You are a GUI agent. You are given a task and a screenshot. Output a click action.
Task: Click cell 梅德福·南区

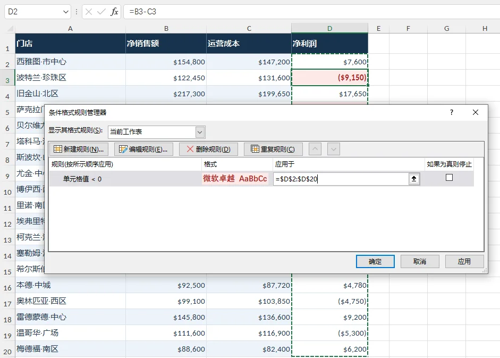tap(71, 349)
